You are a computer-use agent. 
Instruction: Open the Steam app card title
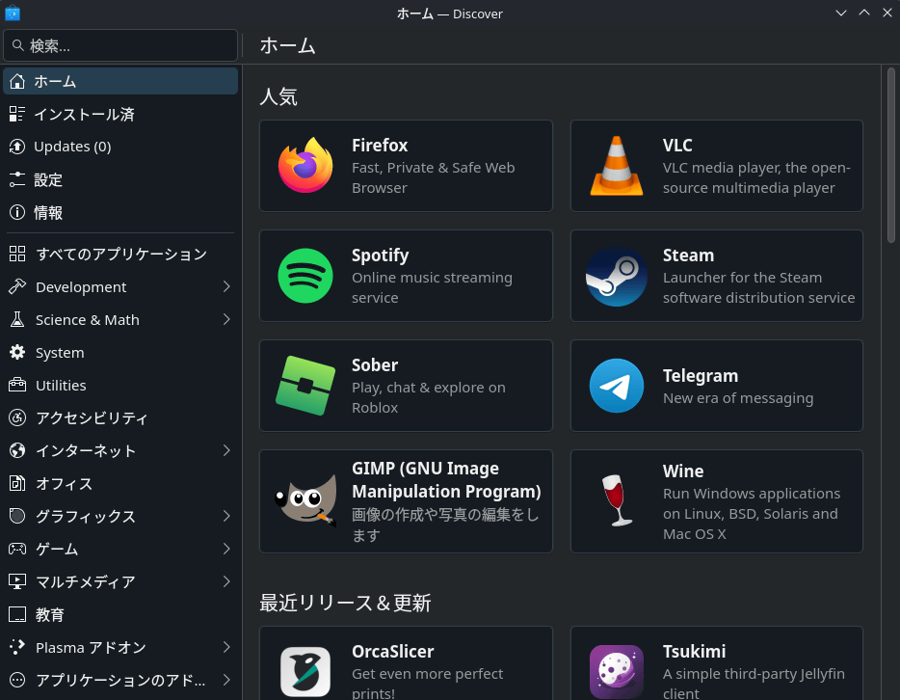[x=688, y=256]
